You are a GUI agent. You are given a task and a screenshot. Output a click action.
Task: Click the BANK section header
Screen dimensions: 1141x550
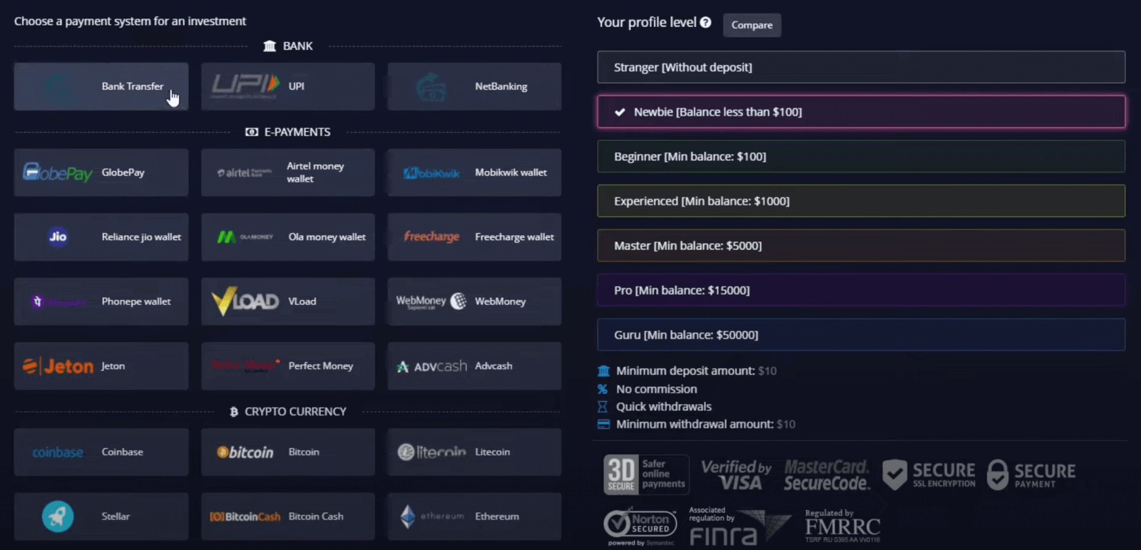[x=288, y=46]
